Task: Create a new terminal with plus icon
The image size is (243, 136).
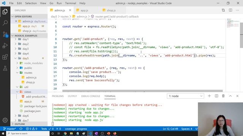Action: (x=209, y=96)
